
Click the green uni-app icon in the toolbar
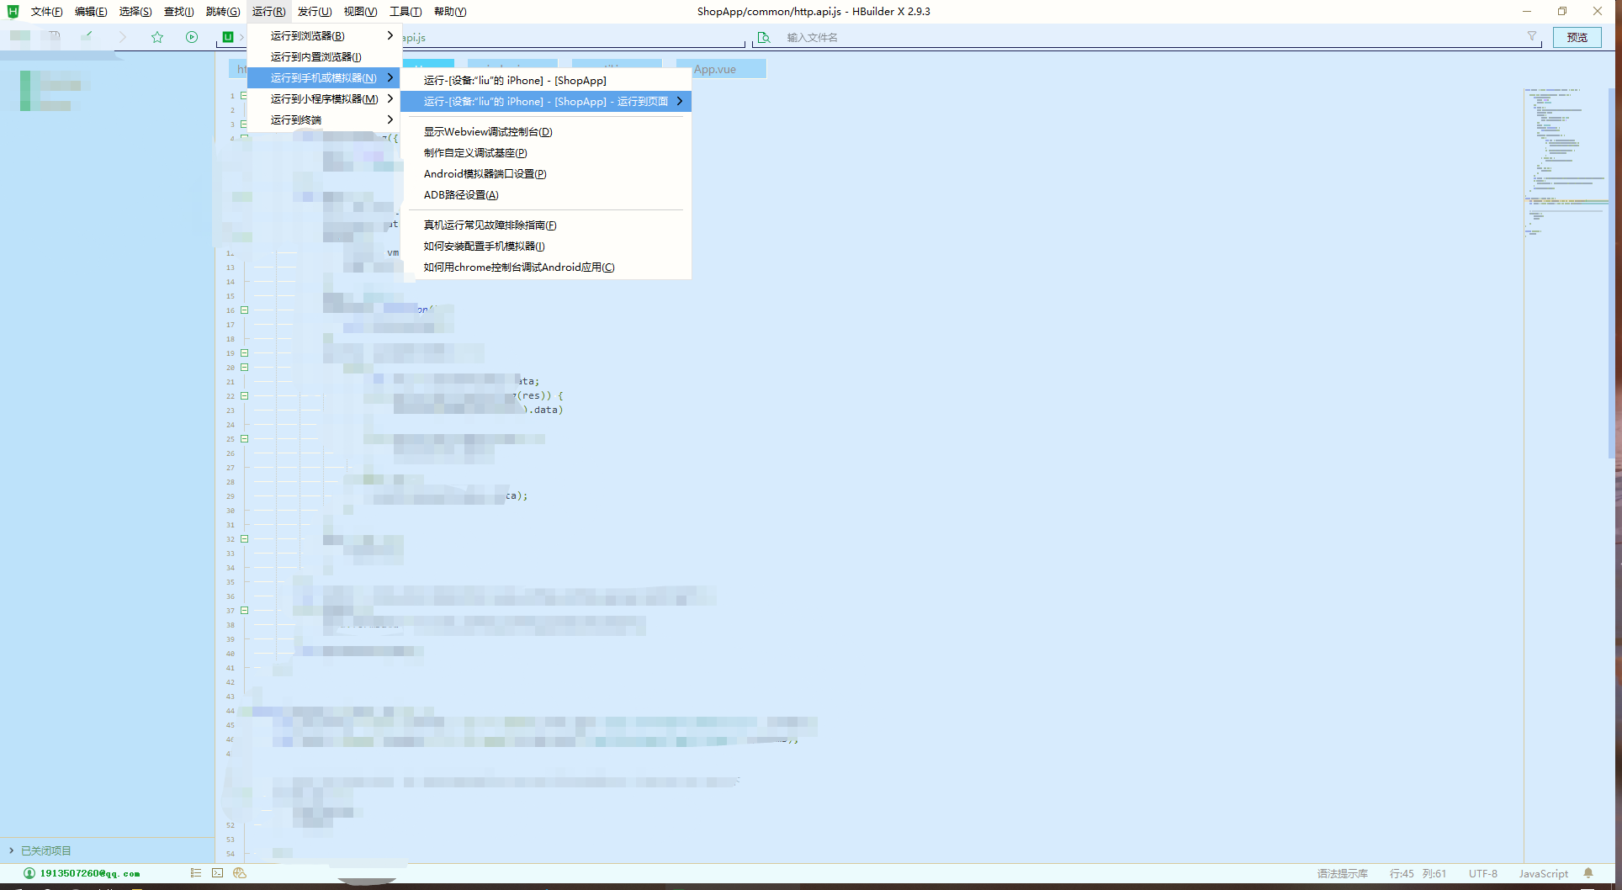(226, 37)
